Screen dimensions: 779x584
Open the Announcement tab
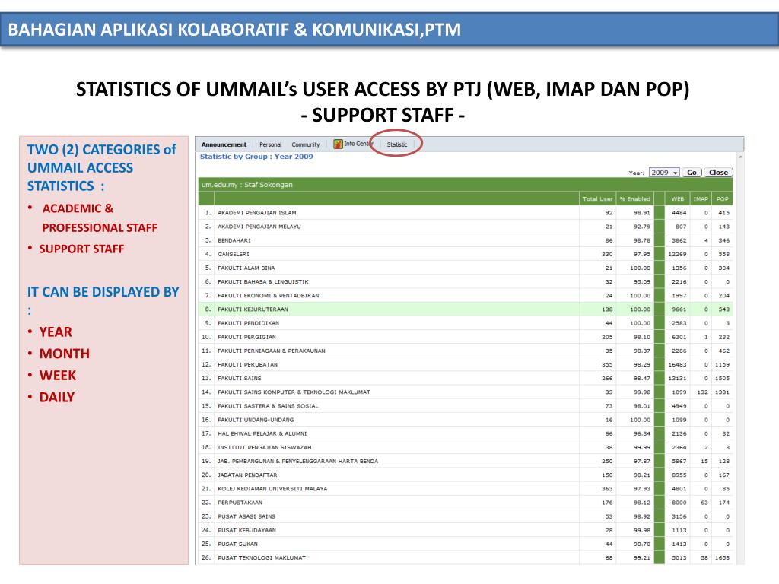[224, 144]
